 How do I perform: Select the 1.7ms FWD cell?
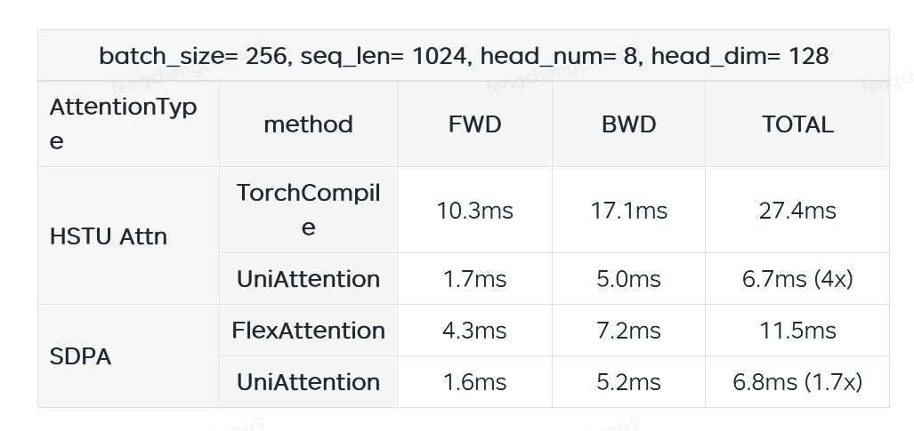[x=474, y=279]
